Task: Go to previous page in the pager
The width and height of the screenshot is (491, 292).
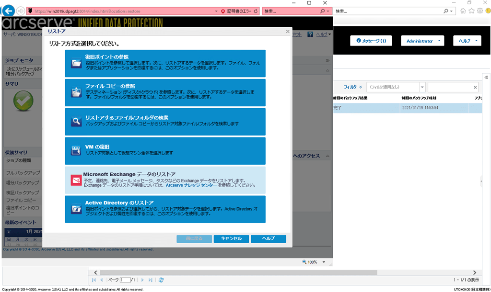Action: pyautogui.click(x=101, y=280)
